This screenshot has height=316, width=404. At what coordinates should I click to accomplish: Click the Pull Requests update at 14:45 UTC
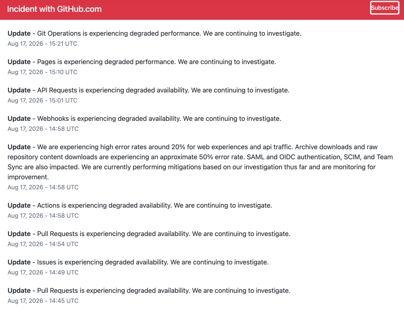click(x=149, y=291)
